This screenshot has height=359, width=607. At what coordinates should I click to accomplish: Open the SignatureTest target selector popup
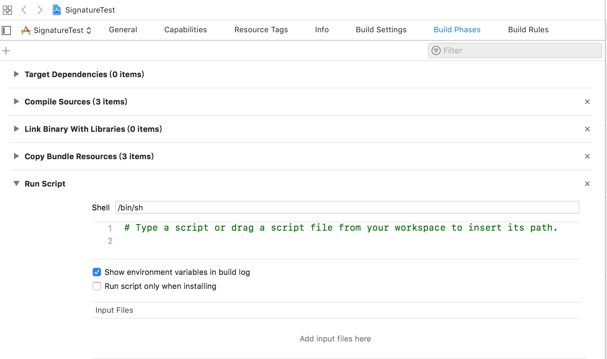point(56,31)
